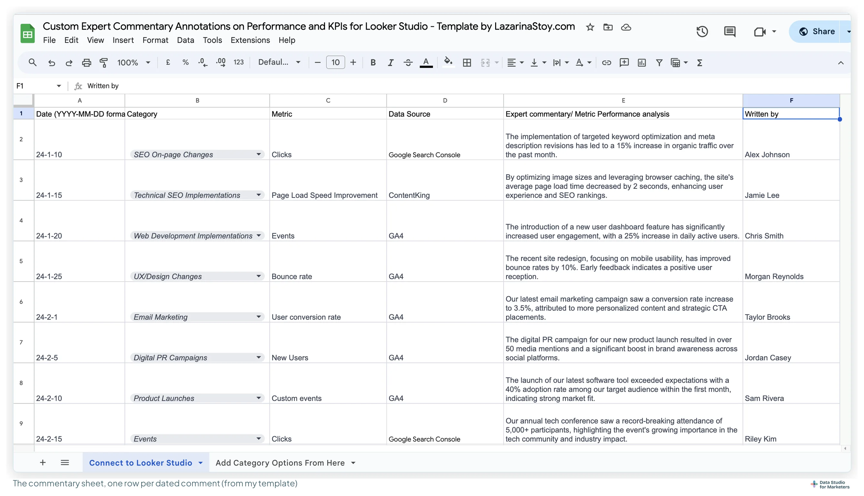Click the undo arrow icon
Image resolution: width=864 pixels, height=496 pixels.
point(52,63)
